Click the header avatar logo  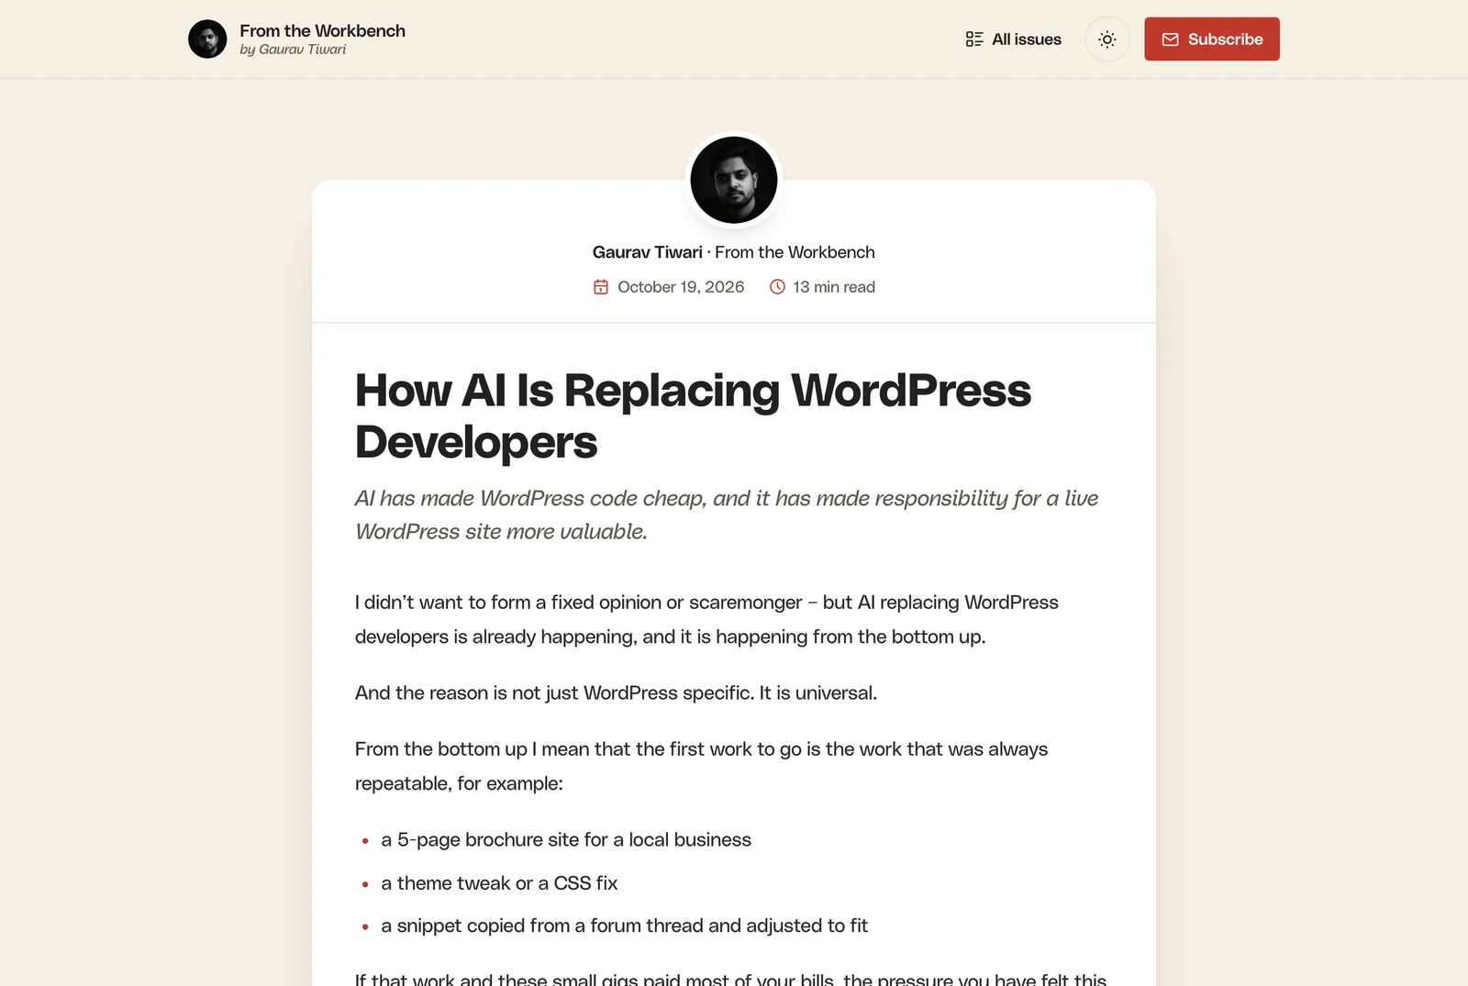click(207, 39)
